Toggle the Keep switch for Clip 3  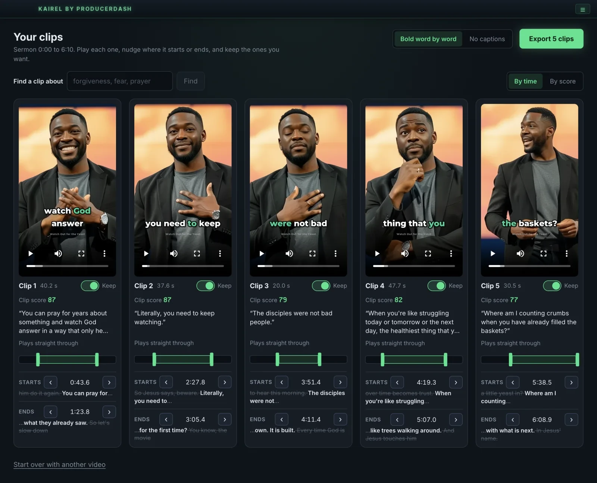(x=321, y=286)
